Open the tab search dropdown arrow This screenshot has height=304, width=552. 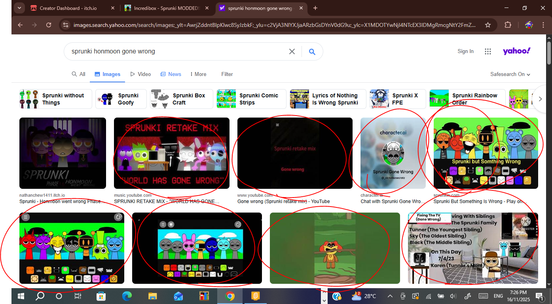point(19,8)
